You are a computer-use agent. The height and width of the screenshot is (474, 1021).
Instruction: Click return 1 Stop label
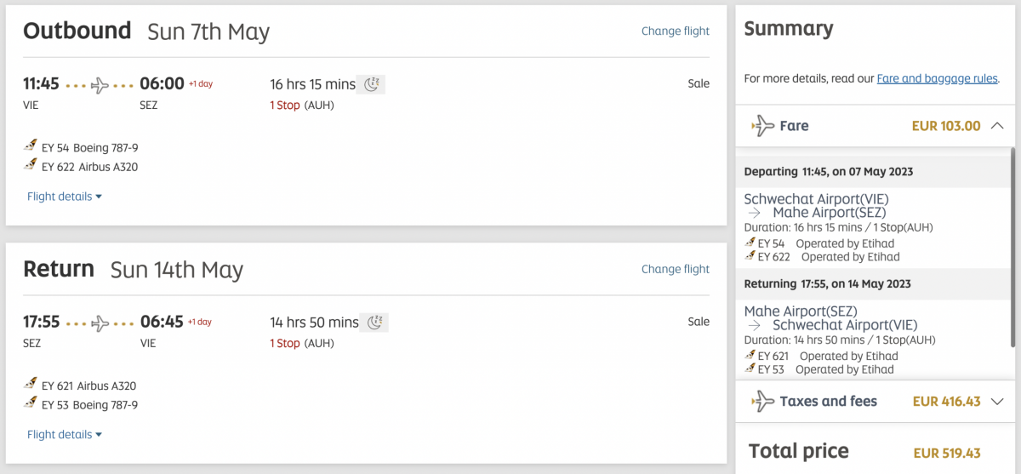coord(285,344)
